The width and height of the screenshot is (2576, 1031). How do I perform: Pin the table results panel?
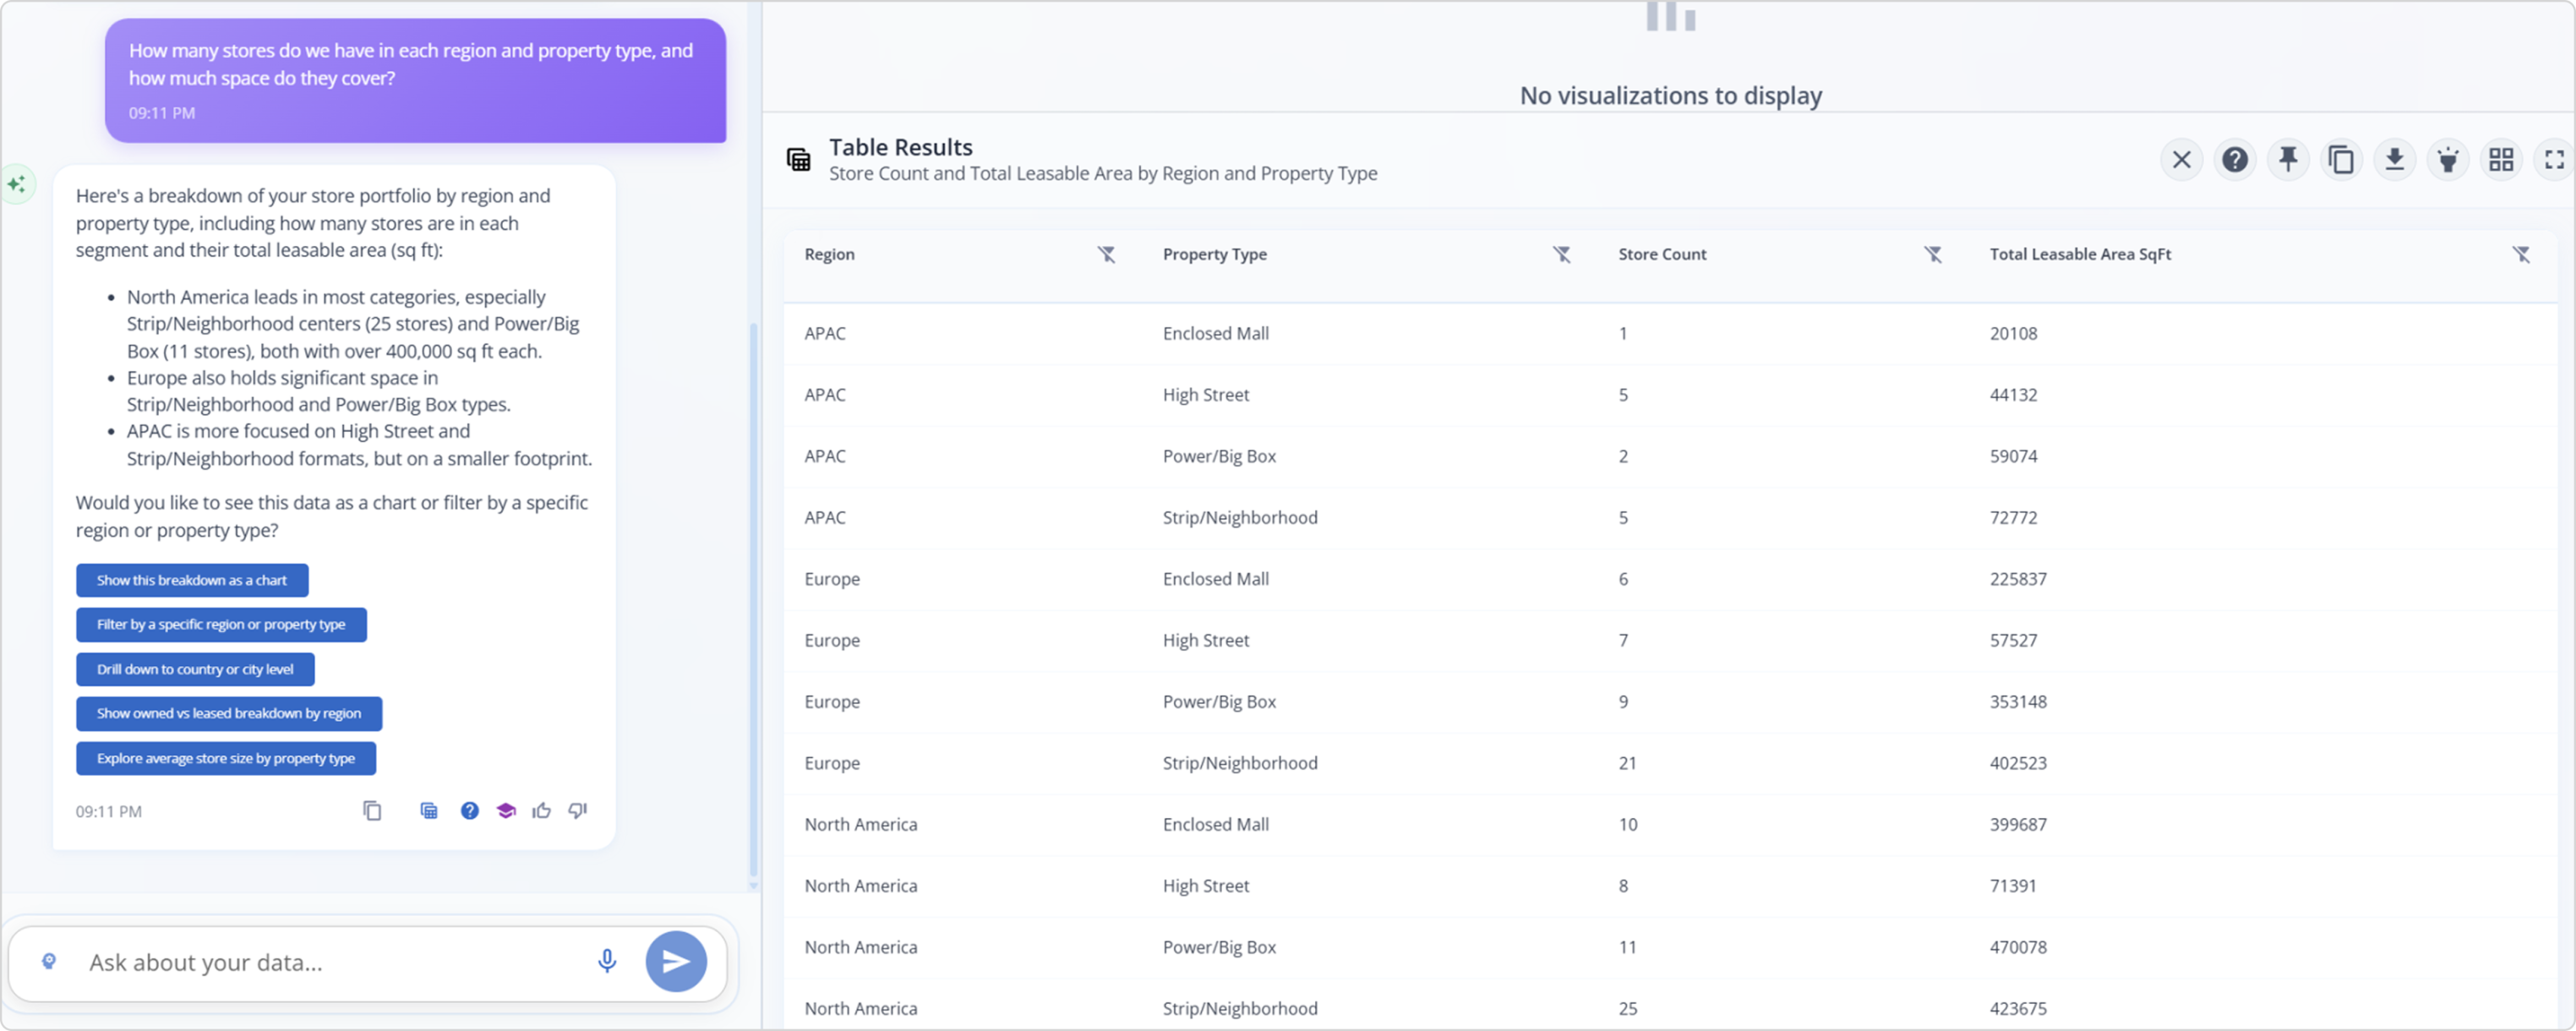(x=2288, y=160)
